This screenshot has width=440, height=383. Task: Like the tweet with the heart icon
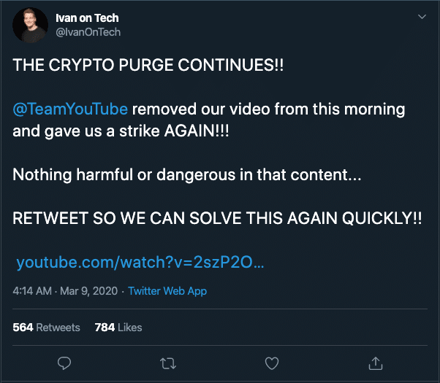(271, 363)
